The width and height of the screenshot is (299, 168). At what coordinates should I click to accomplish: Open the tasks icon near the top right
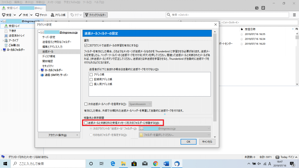click(264, 8)
